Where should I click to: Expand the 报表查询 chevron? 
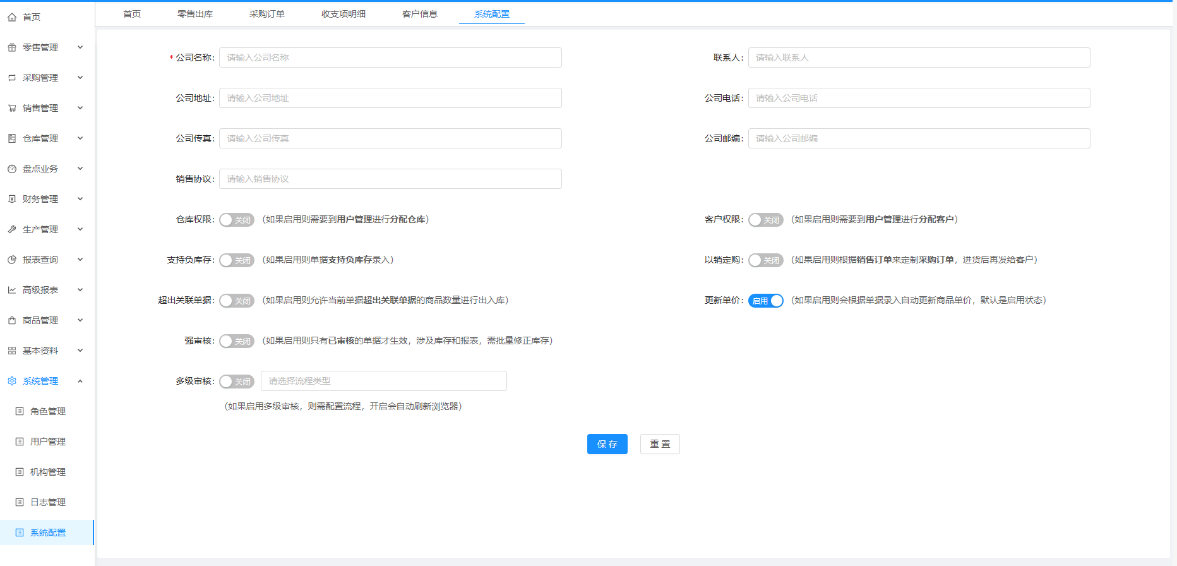pos(80,260)
